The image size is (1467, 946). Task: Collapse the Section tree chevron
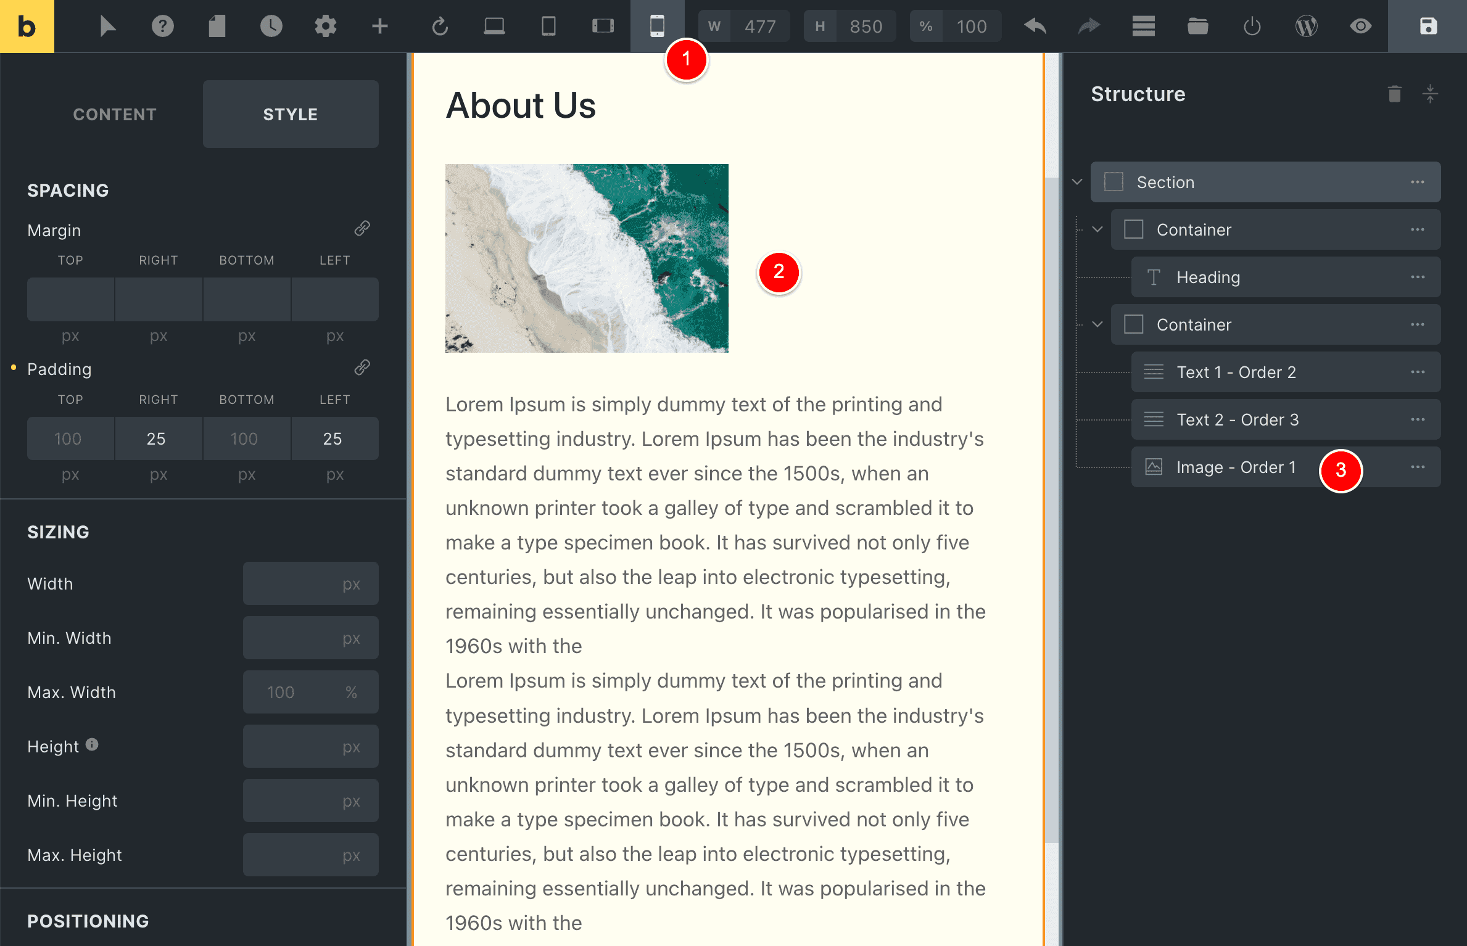1077,182
